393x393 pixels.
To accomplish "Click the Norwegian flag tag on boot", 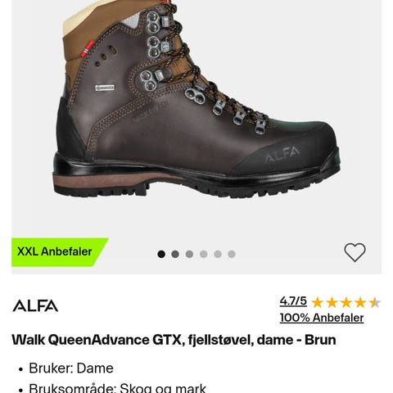I will coord(88,48).
